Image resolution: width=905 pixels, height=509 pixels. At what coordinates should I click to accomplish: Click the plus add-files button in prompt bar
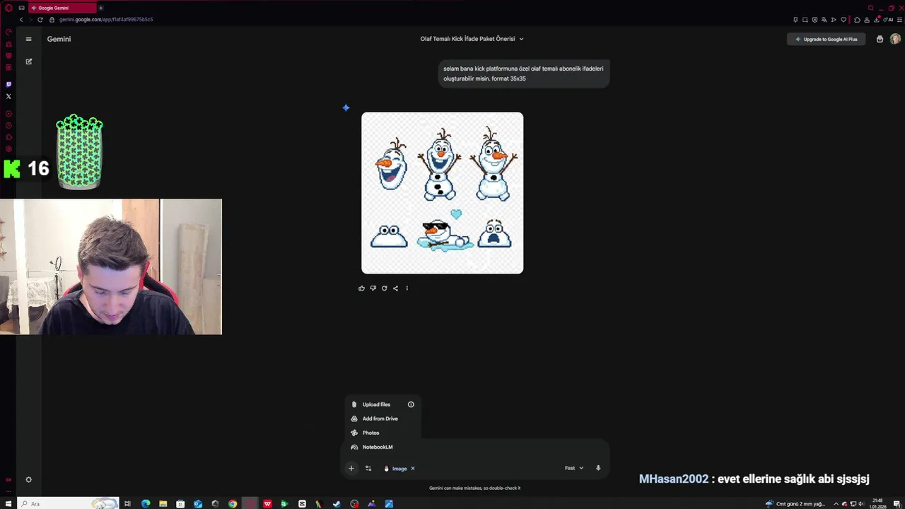tap(351, 468)
